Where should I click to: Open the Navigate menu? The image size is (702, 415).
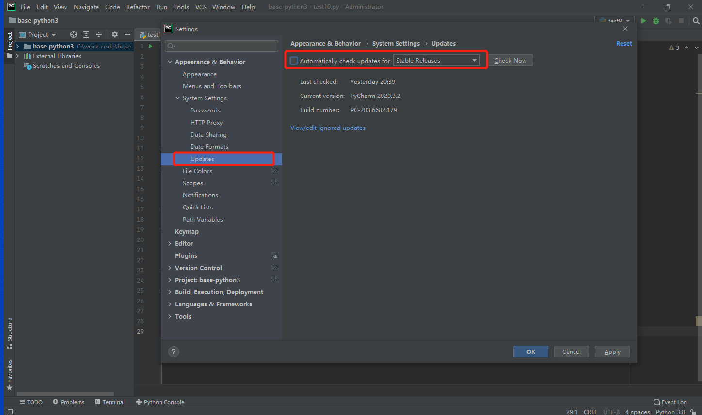(86, 7)
